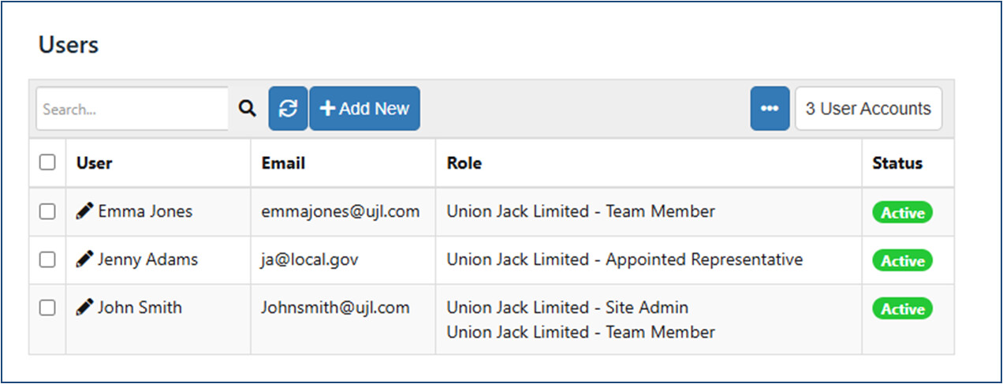Viewport: 1003px width, 384px height.
Task: Sort by the User column header
Action: click(x=94, y=163)
